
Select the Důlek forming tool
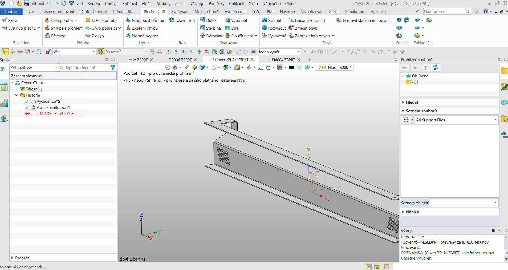tap(208, 20)
